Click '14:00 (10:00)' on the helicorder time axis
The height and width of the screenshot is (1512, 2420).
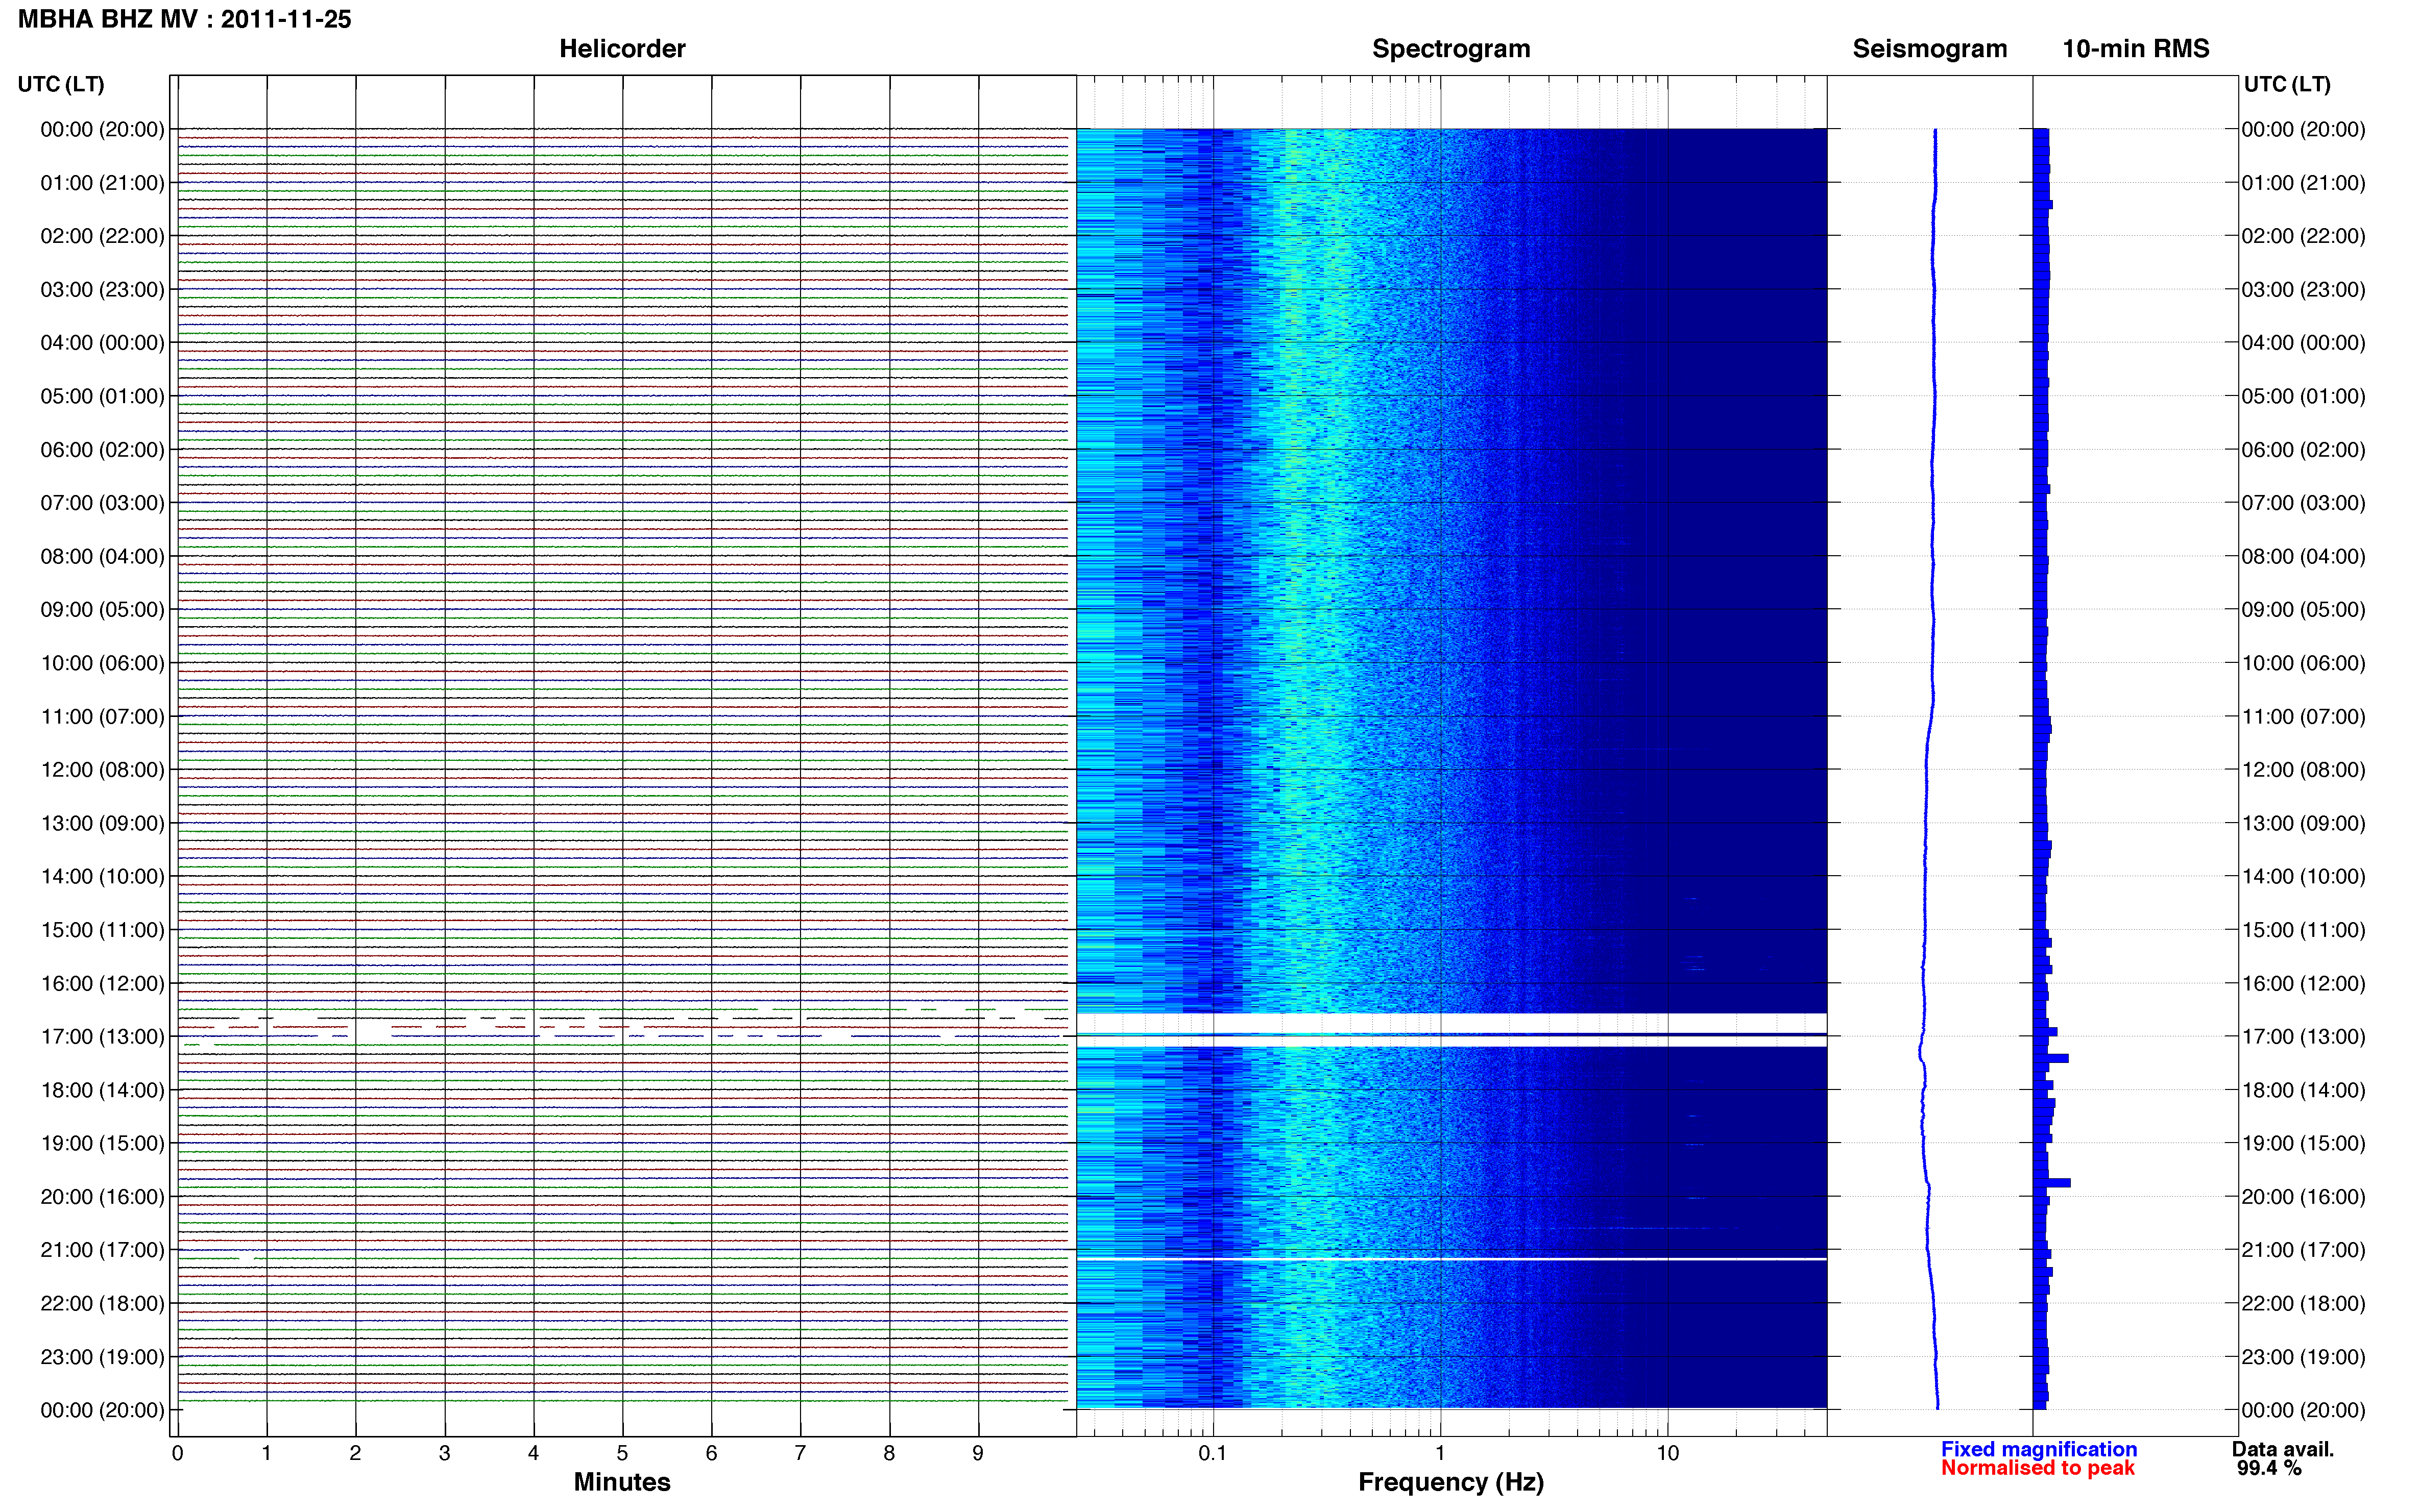click(102, 877)
